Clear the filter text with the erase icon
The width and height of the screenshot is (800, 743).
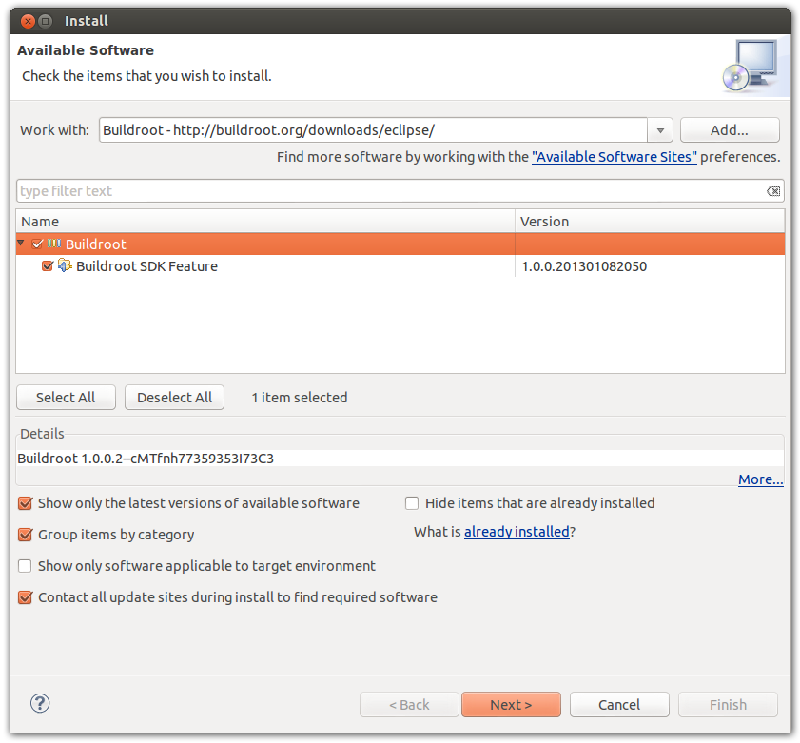(x=773, y=191)
